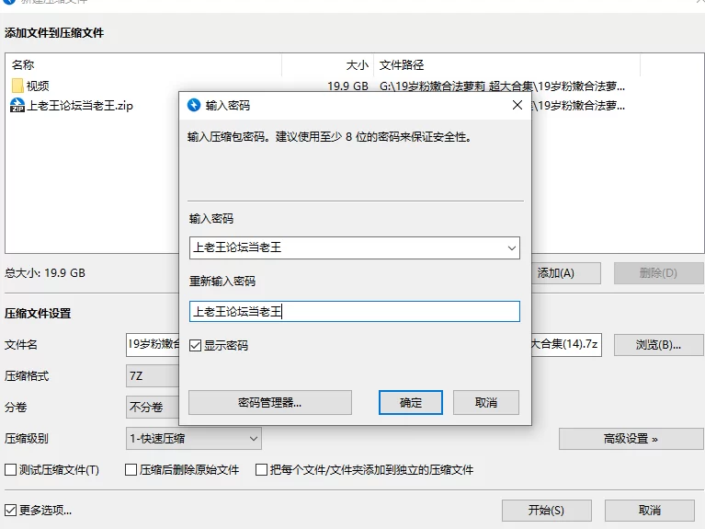Image resolution: width=705 pixels, height=529 pixels.
Task: Click the 总大小: 19.9 GB label
Action: pyautogui.click(x=45, y=273)
